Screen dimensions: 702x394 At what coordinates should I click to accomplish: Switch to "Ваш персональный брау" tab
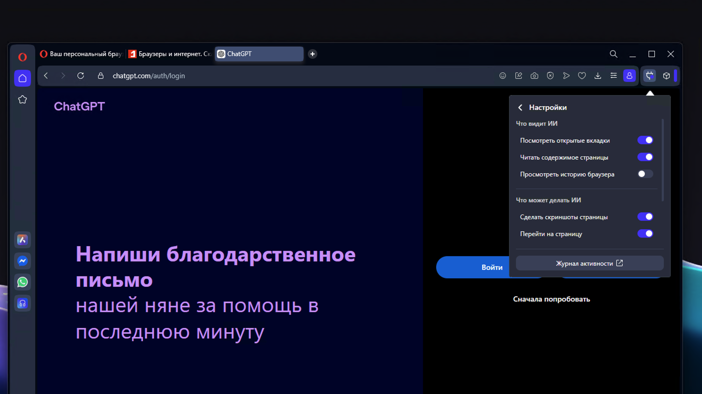click(x=82, y=54)
